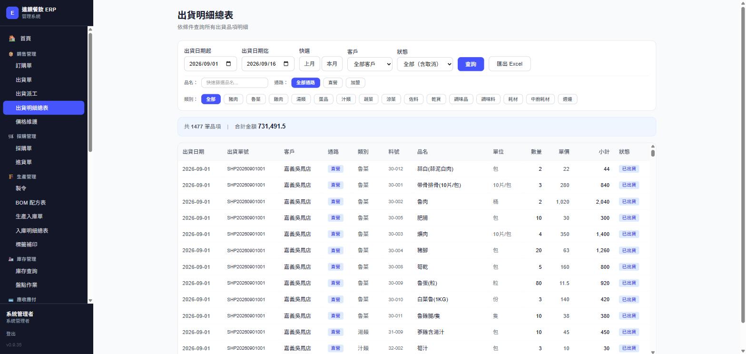Toggle 中廚耗材 category filter chip
Viewport: 746px width, 354px height.
(540, 99)
